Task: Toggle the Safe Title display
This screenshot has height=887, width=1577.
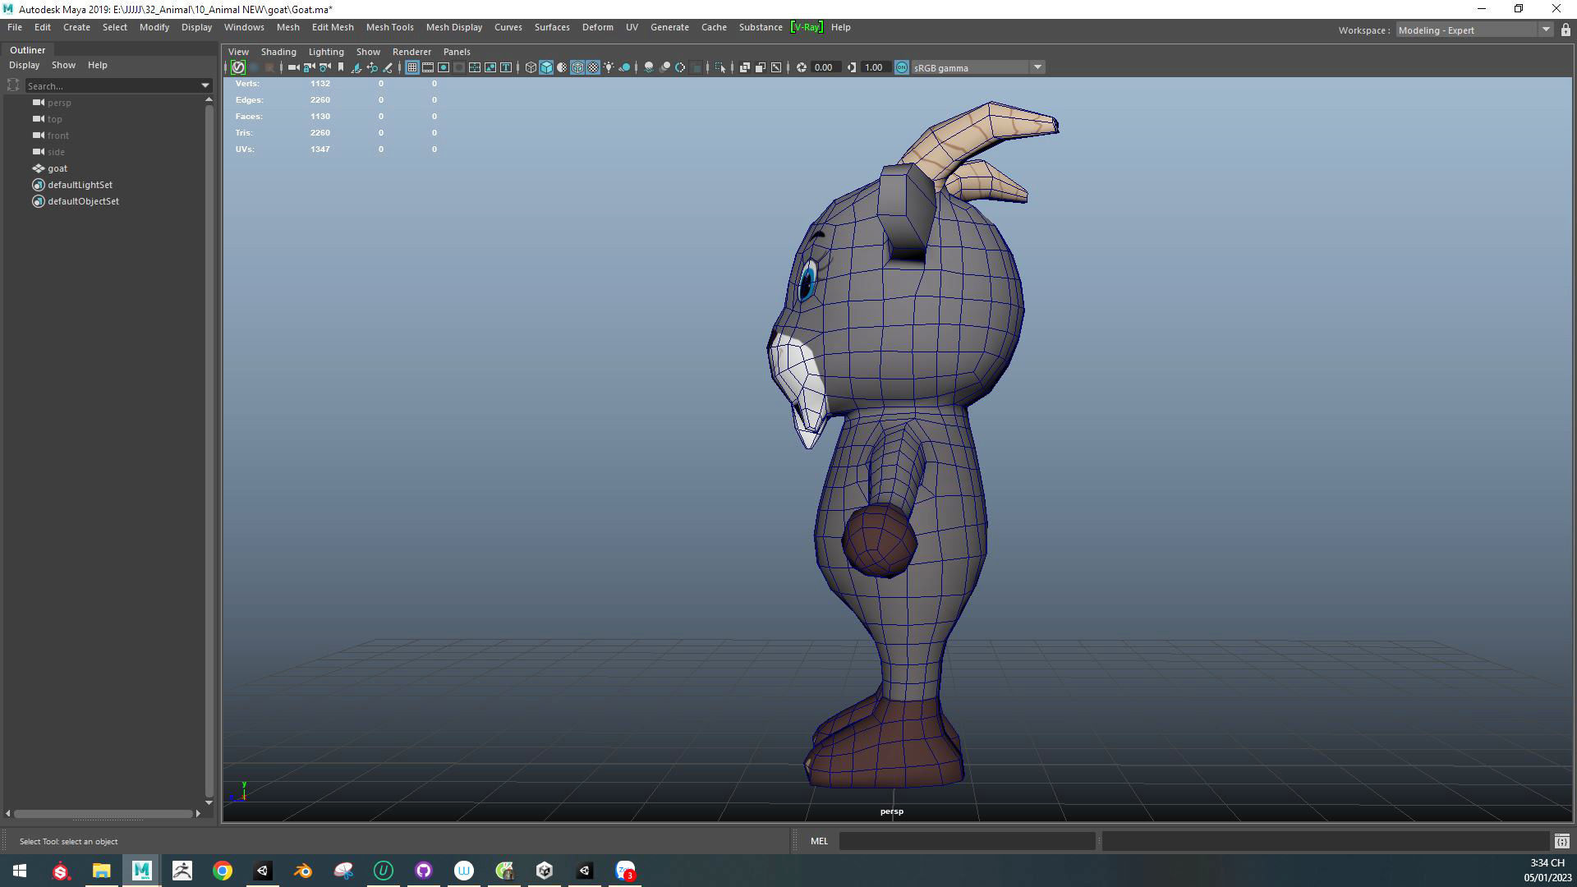Action: 506,67
